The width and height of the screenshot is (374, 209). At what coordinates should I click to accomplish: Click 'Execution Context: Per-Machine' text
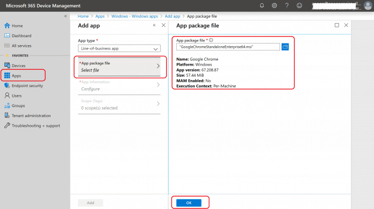[x=206, y=86]
